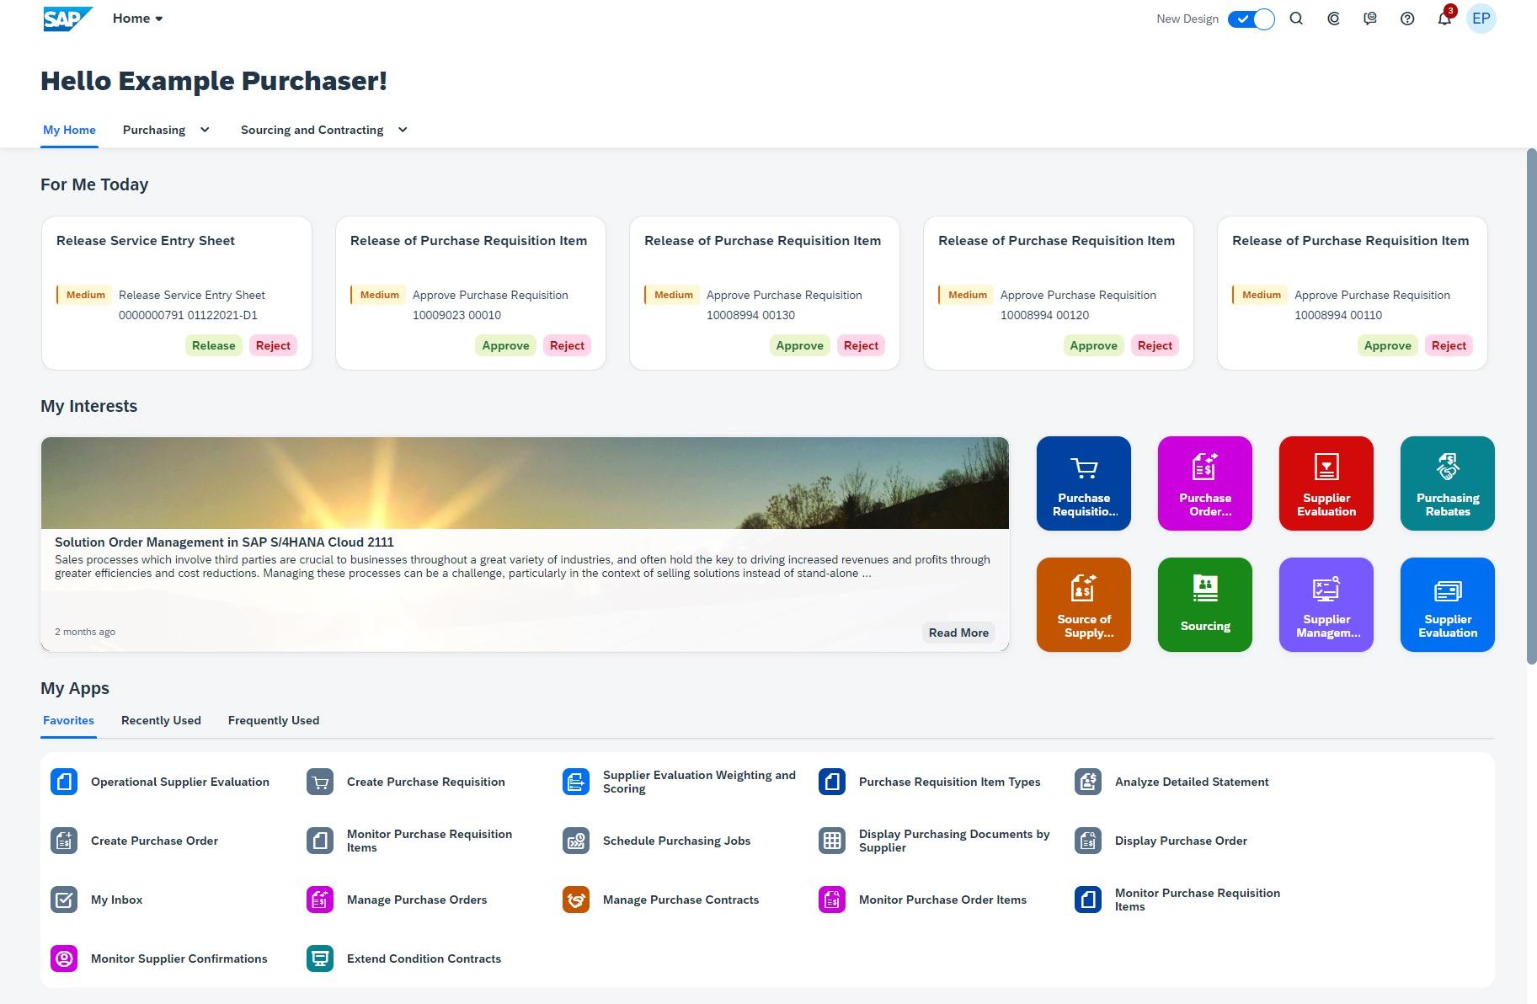Click the My Inbox checkmark icon

pos(64,900)
